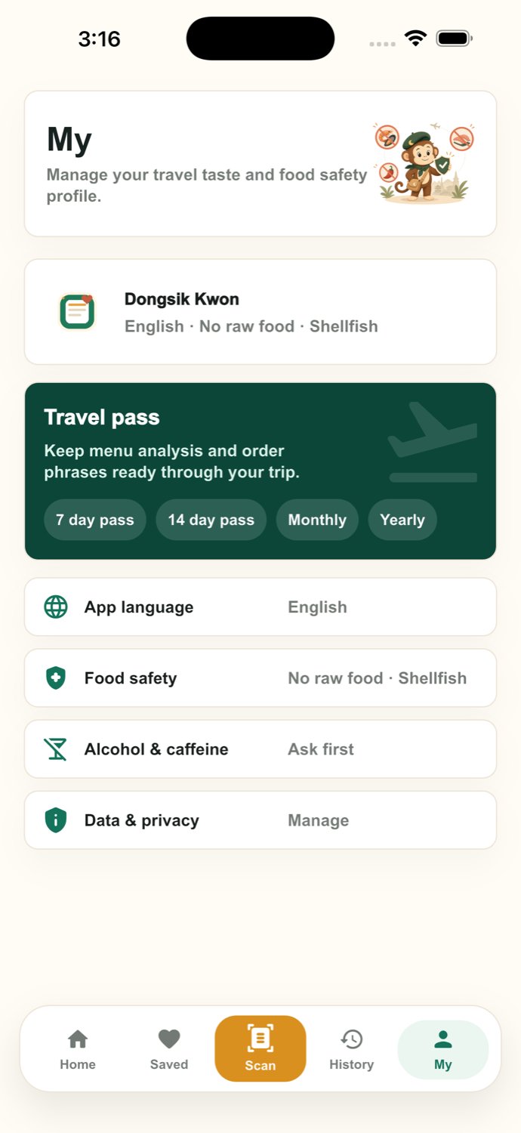
Task: Change App language from English
Action: [260, 607]
